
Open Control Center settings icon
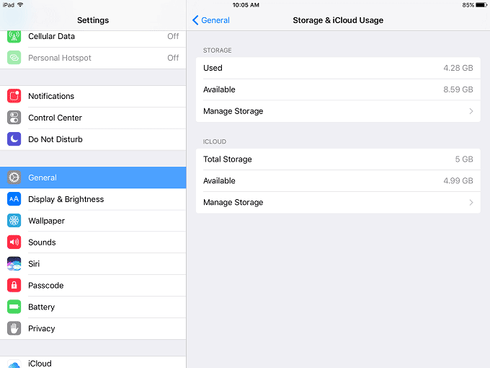(x=14, y=118)
